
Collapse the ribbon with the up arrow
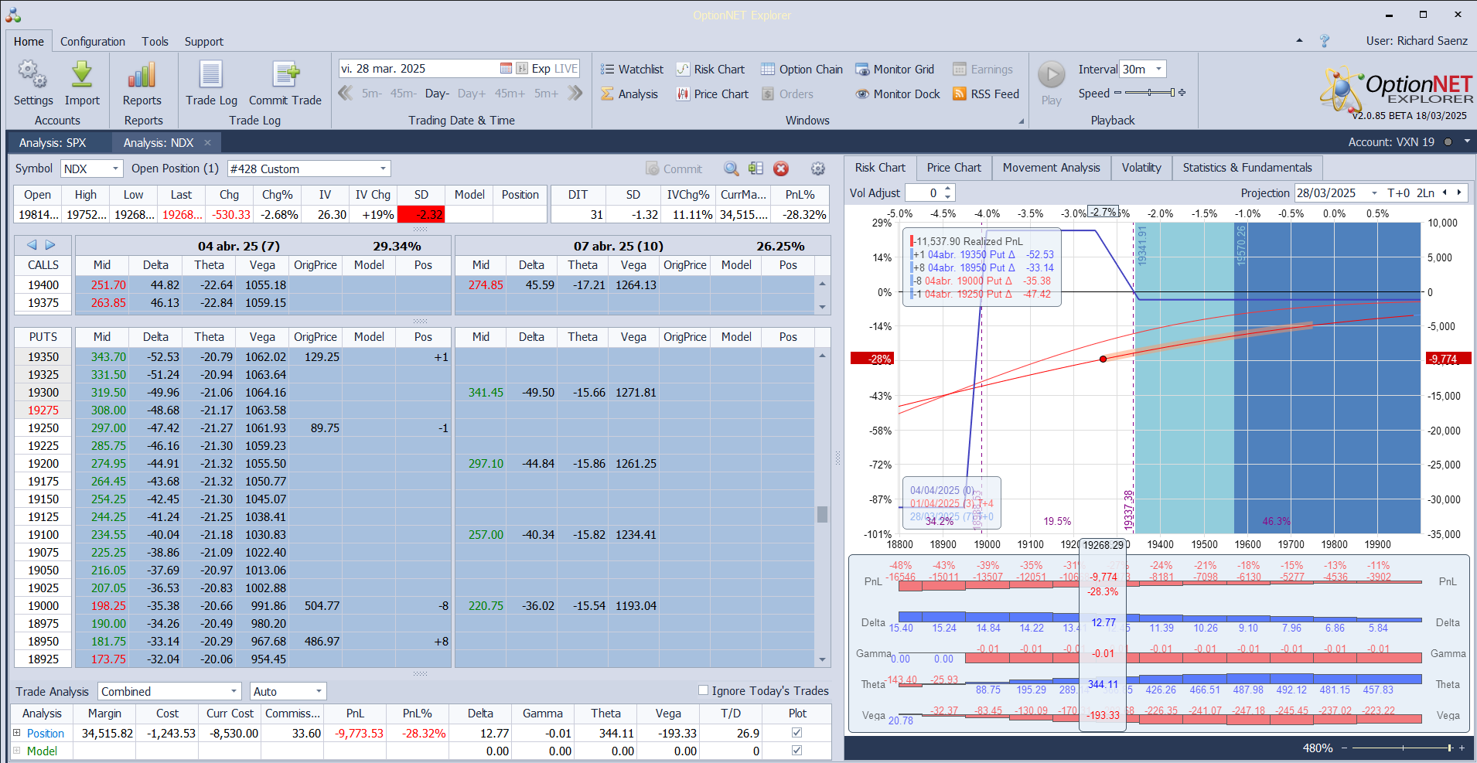coord(1299,41)
